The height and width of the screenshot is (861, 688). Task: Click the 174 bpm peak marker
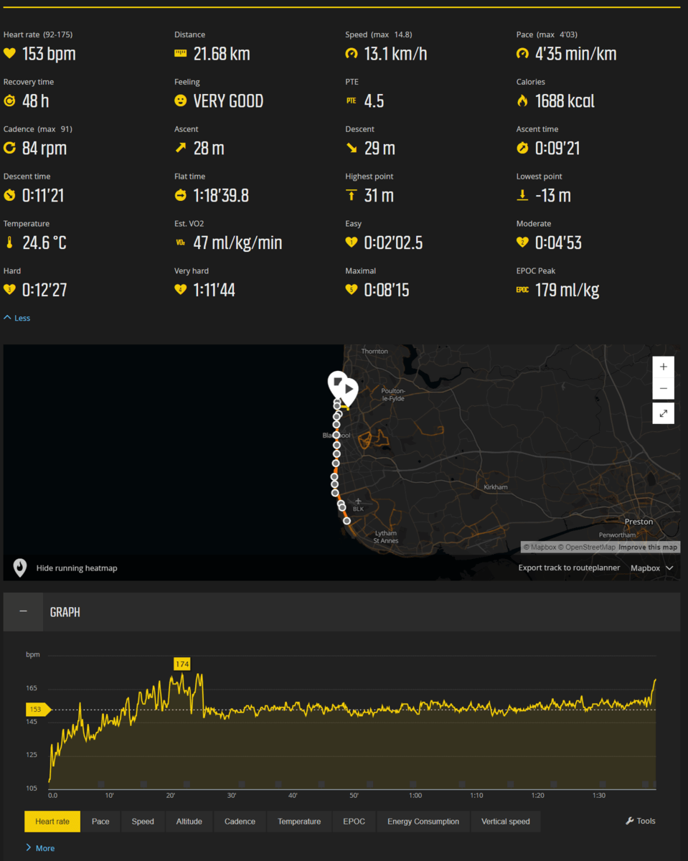click(x=182, y=664)
